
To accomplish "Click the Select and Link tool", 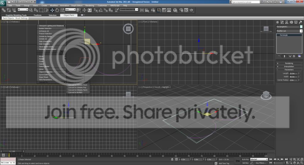I will [x=4, y=10].
